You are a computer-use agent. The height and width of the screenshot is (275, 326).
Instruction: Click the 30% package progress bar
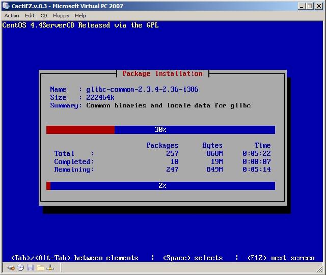(x=160, y=130)
